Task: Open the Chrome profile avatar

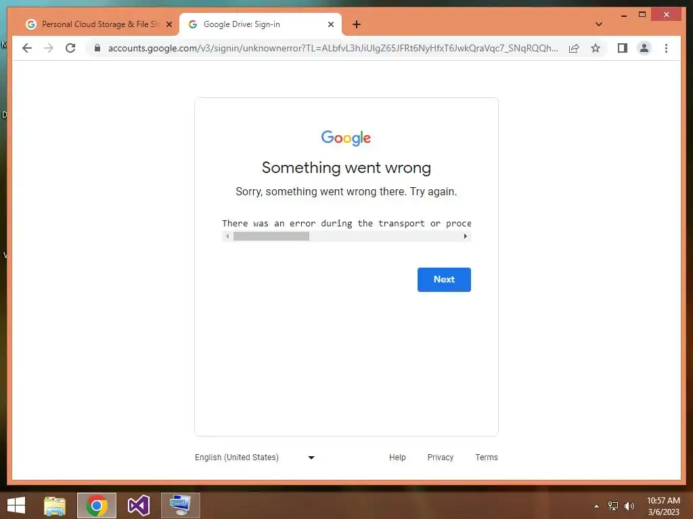Action: (x=644, y=48)
